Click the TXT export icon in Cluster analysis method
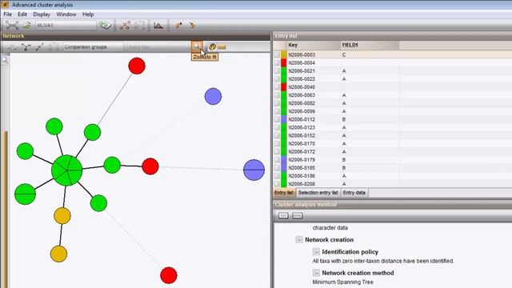The width and height of the screenshot is (512, 288). (283, 216)
